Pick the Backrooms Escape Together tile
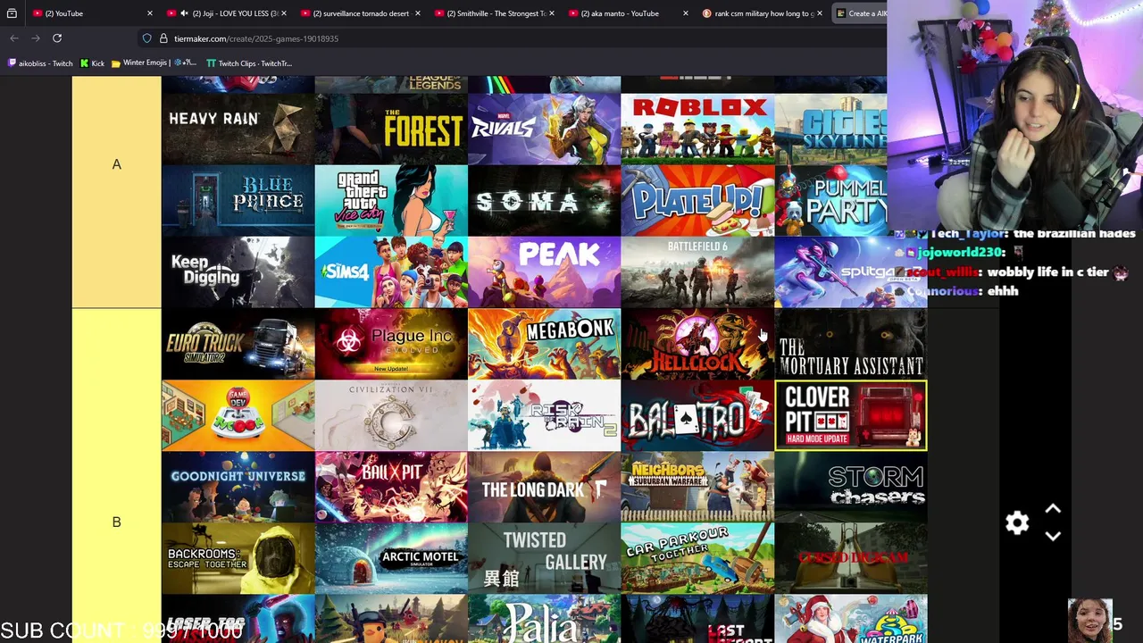 coord(238,558)
